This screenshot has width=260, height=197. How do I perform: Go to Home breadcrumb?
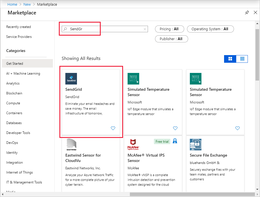tap(12, 5)
